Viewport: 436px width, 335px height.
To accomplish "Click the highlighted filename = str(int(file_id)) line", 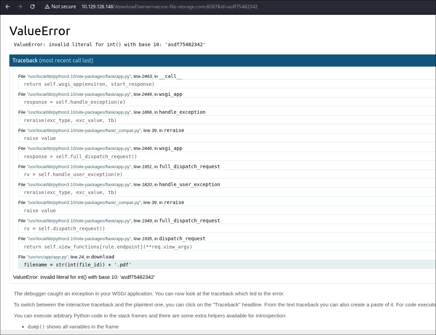I will click(x=77, y=265).
